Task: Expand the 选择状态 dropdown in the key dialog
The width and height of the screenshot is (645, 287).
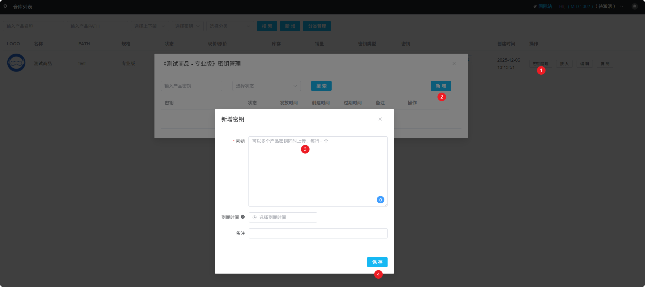Action: 266,86
